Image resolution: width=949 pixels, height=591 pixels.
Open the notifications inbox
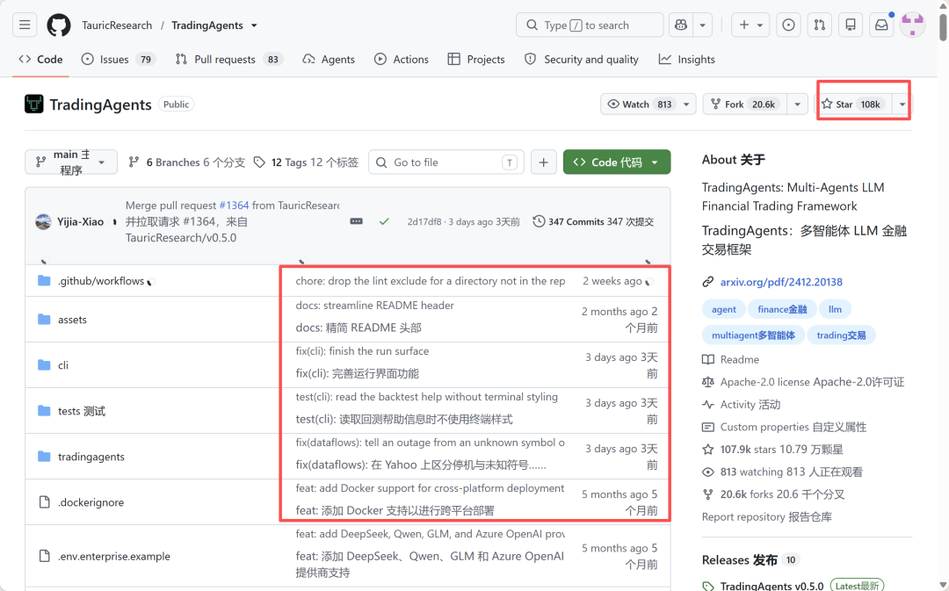(882, 25)
